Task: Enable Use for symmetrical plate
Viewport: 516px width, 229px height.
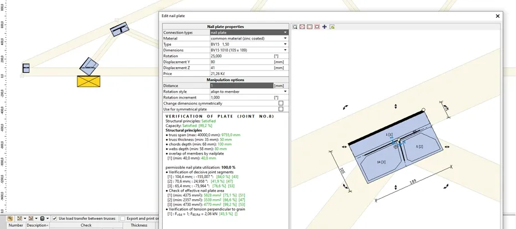Action: click(281, 109)
